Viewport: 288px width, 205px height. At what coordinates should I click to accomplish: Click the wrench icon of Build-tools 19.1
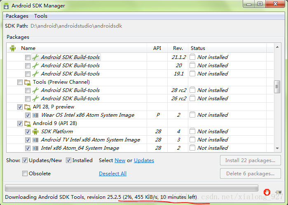click(35, 74)
